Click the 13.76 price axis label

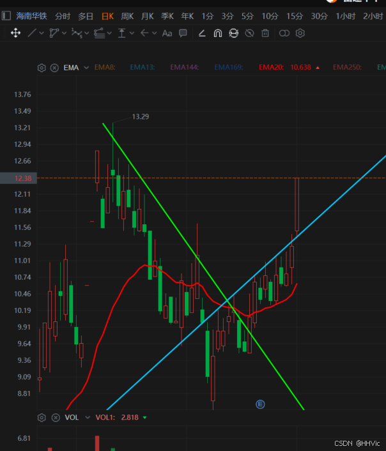click(22, 95)
